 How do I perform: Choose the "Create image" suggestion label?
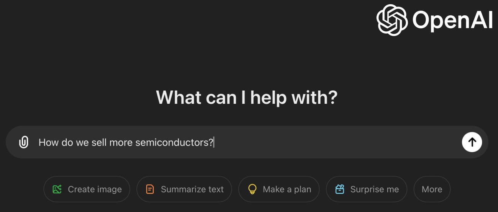click(95, 189)
